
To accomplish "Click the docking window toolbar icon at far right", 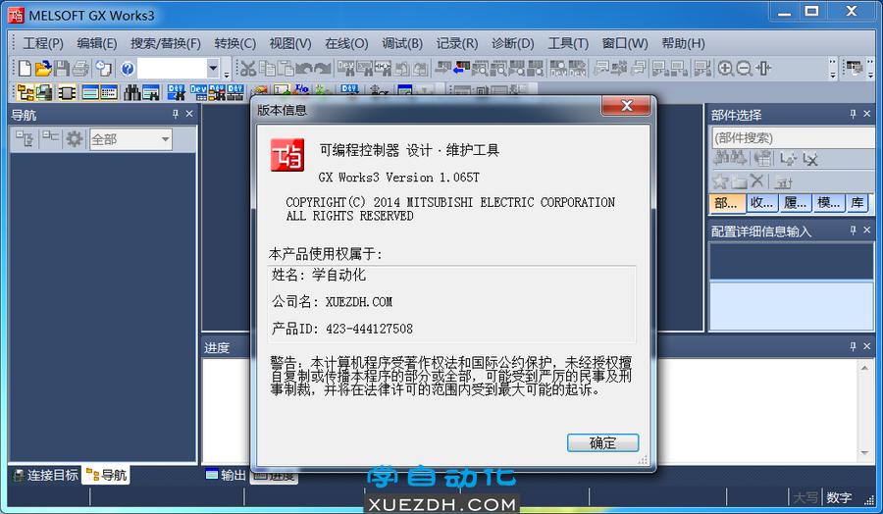I will [x=854, y=69].
